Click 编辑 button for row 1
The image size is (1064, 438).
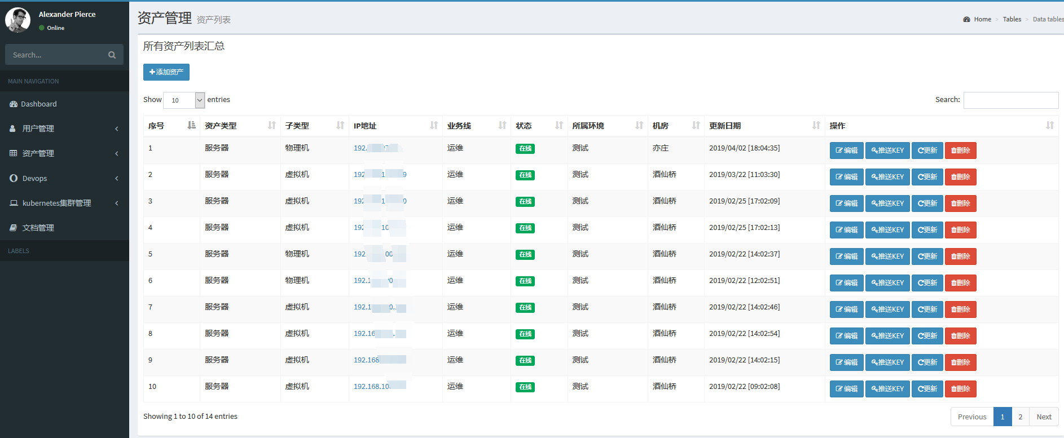pos(846,151)
